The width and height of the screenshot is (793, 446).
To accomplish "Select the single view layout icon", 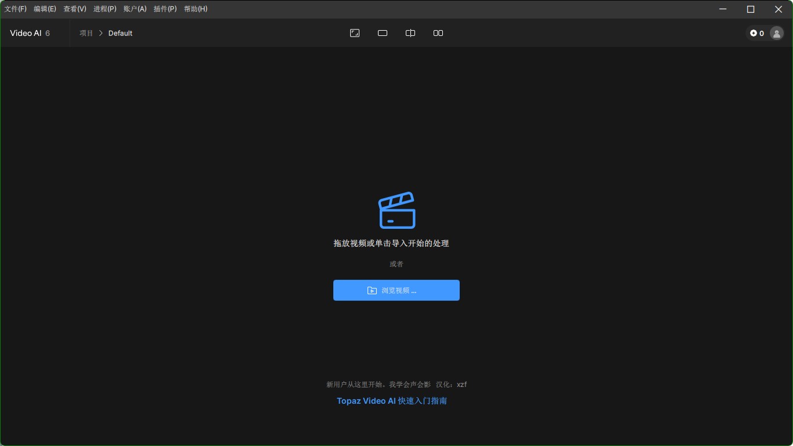I will [383, 33].
